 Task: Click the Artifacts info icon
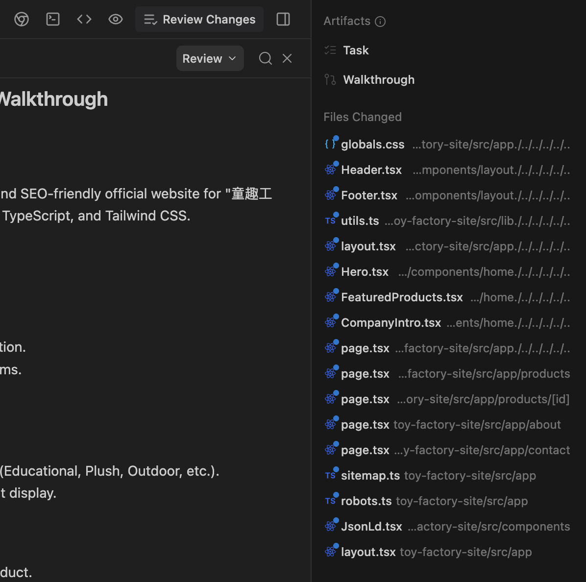(x=380, y=22)
